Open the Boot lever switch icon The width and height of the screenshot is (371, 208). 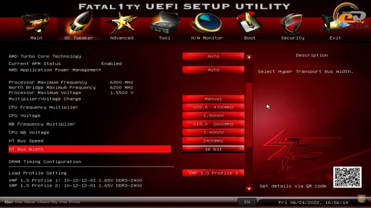(249, 23)
